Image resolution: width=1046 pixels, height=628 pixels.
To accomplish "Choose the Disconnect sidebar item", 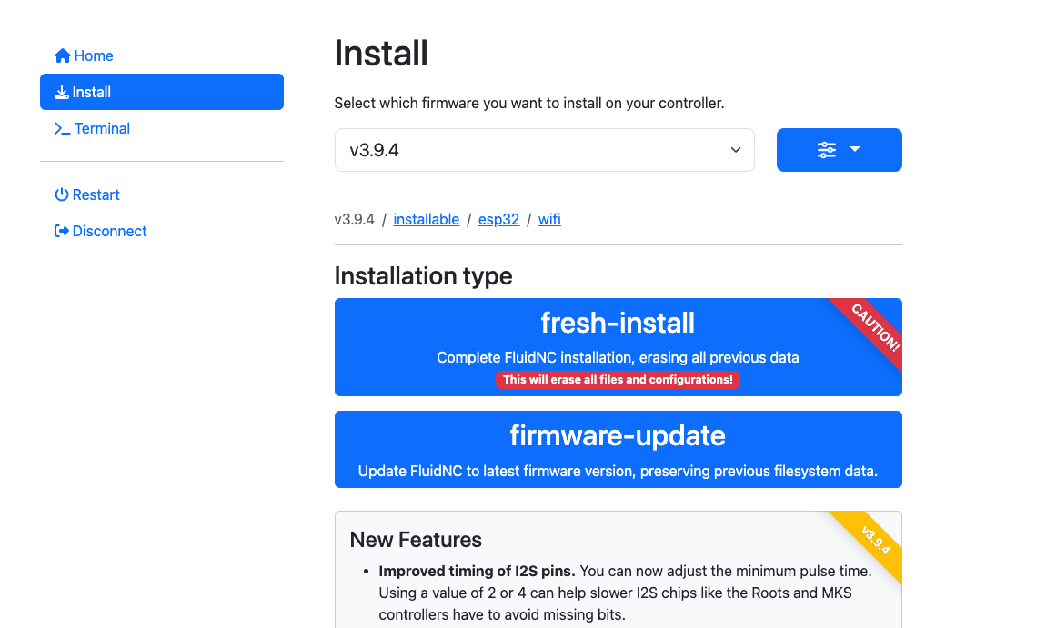I will coord(109,232).
